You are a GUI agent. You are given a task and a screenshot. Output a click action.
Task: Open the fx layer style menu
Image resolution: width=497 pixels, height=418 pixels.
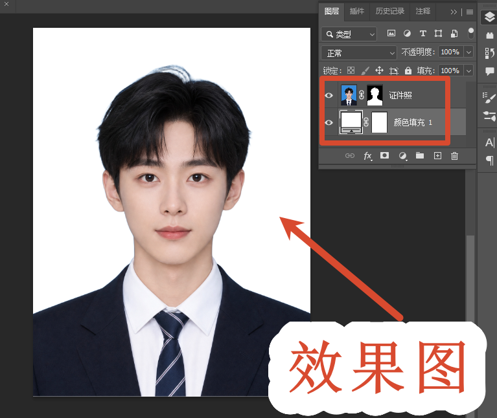(x=367, y=156)
